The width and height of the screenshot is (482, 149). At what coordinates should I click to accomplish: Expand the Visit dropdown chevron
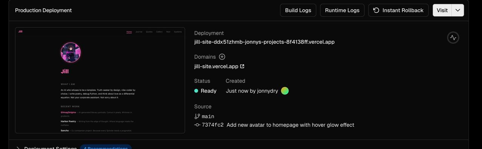click(x=458, y=10)
